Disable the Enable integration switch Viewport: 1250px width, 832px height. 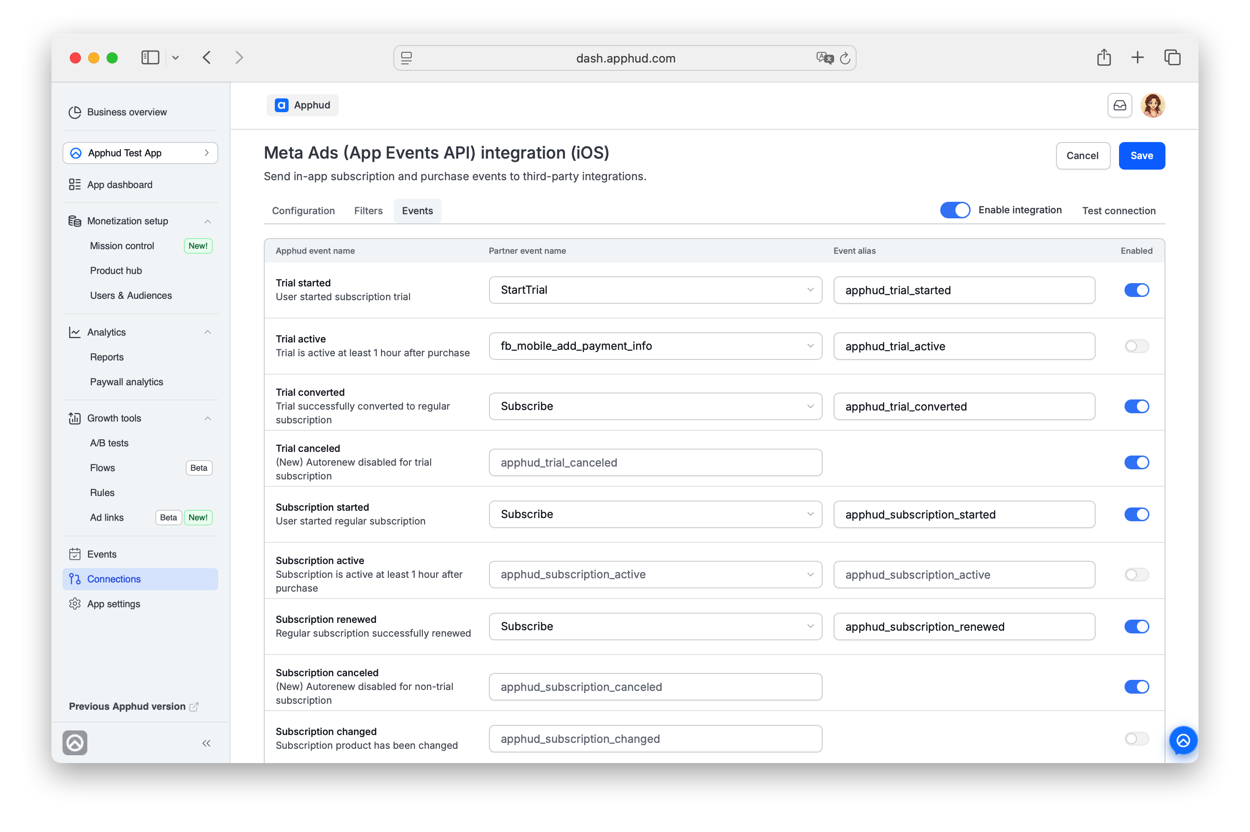(x=955, y=210)
